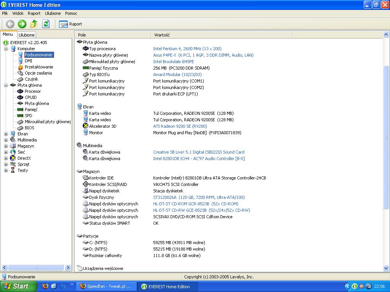
Task: Click tree panel scroll left arrow
Action: pyautogui.click(x=4, y=267)
